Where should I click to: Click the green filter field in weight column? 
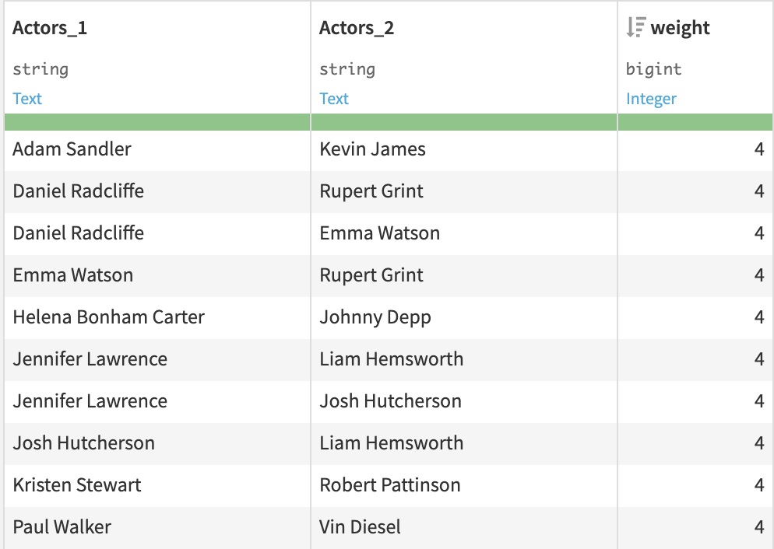tap(693, 122)
